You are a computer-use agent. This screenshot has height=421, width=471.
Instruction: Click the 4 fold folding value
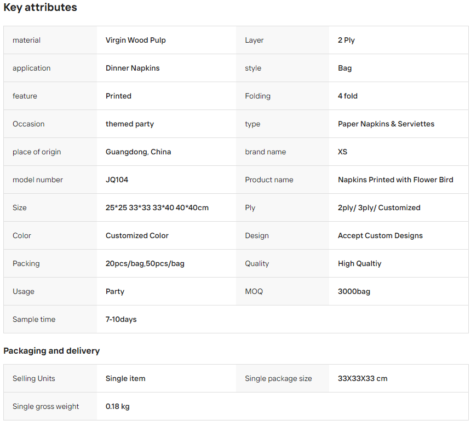pos(348,96)
